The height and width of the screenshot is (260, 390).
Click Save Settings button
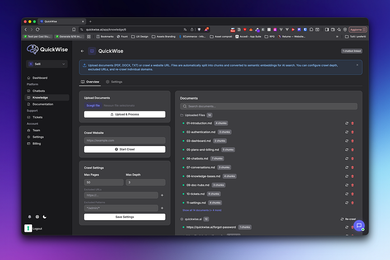[x=125, y=217]
